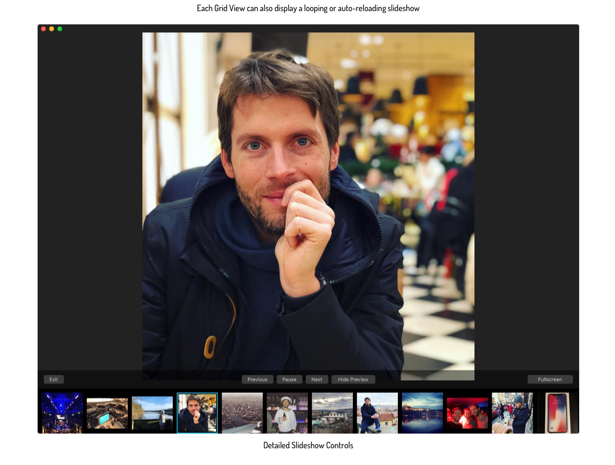Viewport: 615px width, 465px height.
Task: Select the man sitting above rooftops thumbnail
Action: 377,413
